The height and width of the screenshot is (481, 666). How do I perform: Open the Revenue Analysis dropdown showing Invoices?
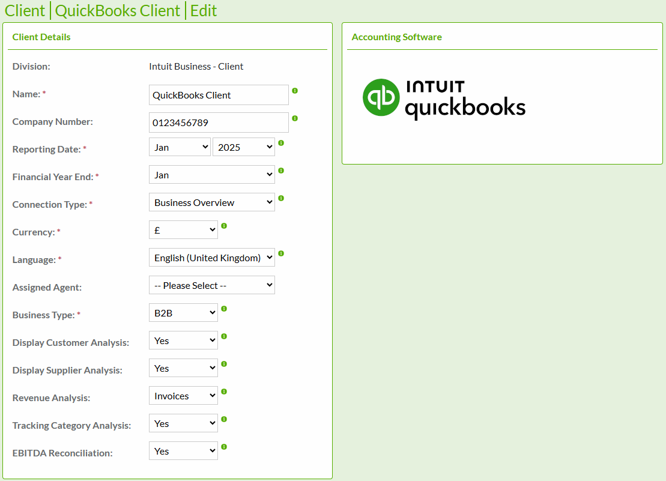pos(183,395)
